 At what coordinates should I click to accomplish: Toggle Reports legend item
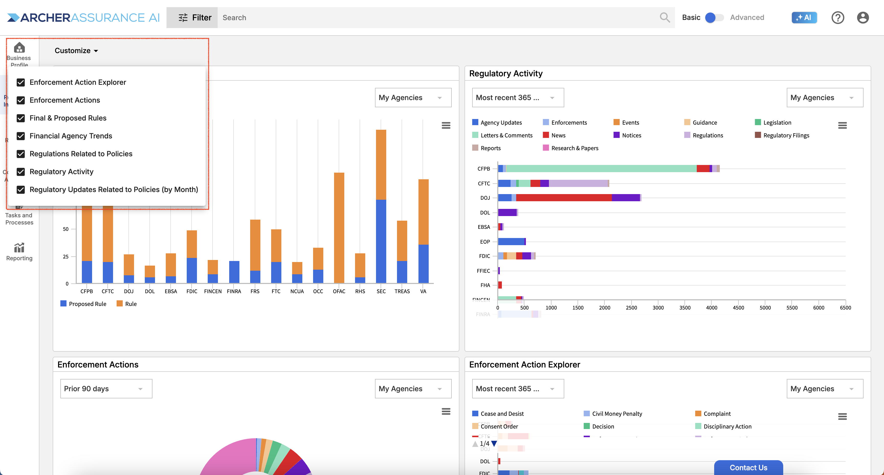tap(486, 148)
